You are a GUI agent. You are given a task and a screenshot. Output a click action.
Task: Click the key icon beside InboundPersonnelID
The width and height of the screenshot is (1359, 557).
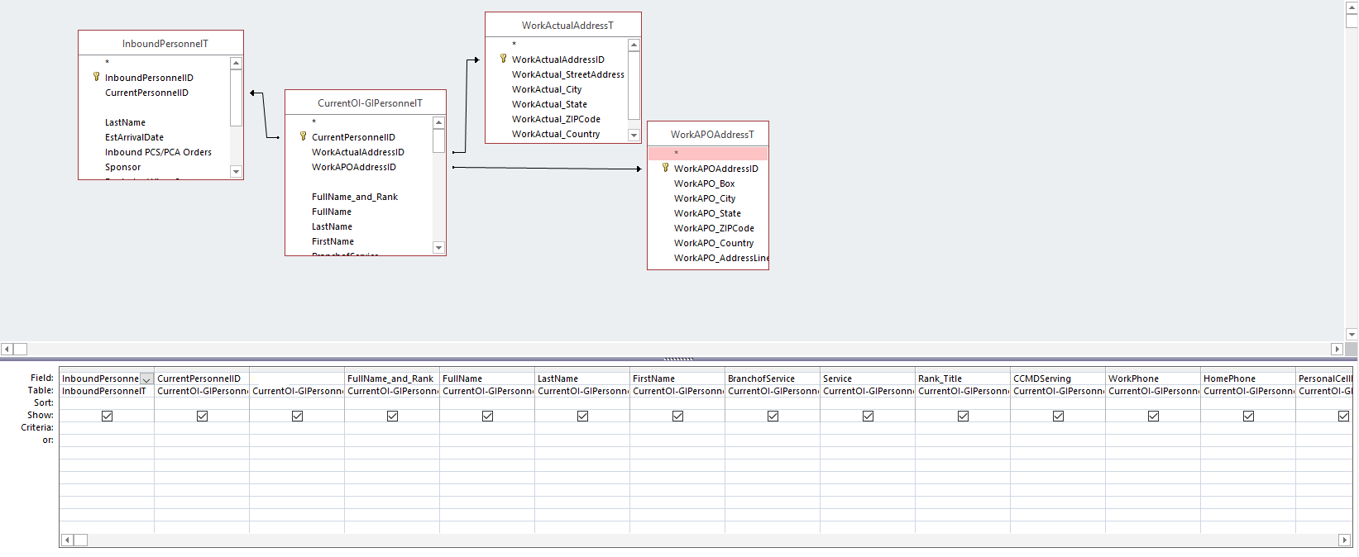click(96, 77)
